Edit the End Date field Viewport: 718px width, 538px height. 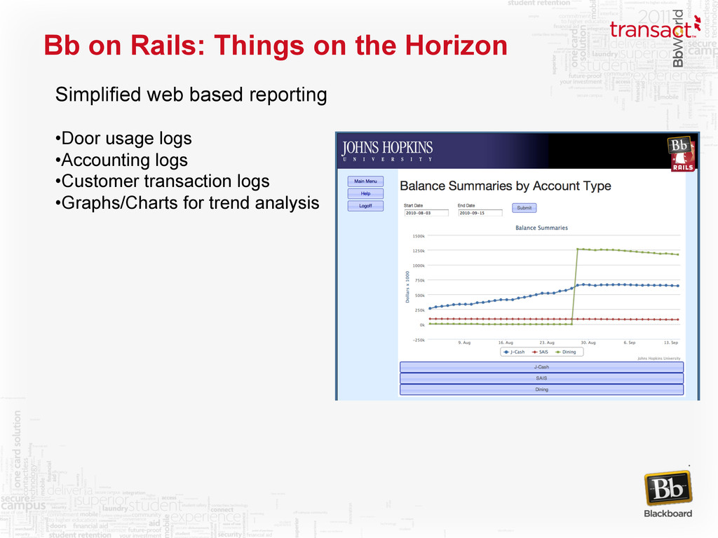coord(480,213)
